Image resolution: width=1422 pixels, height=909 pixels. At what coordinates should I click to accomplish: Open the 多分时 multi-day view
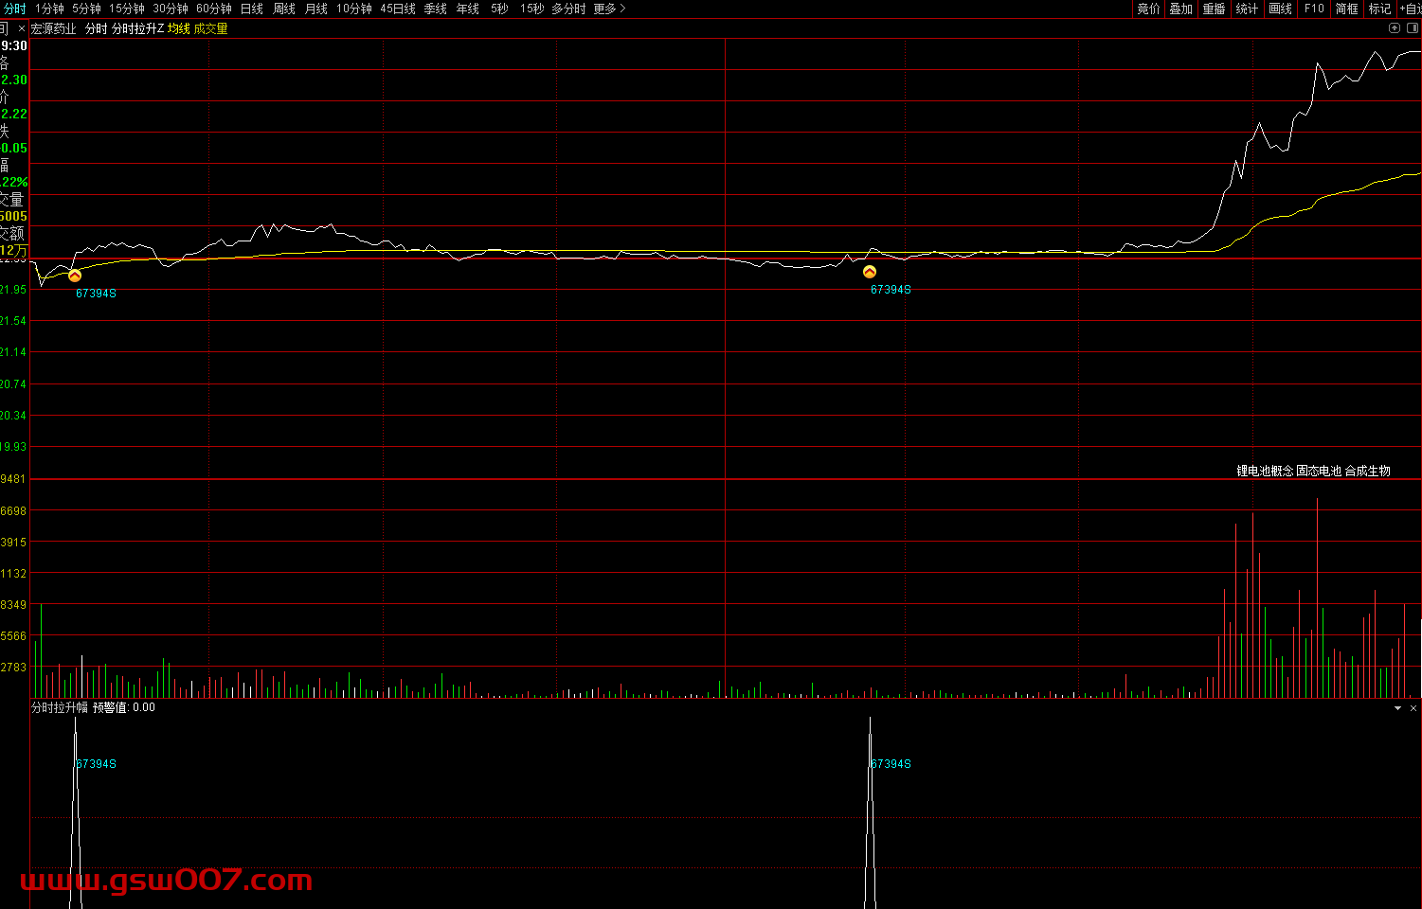click(568, 9)
